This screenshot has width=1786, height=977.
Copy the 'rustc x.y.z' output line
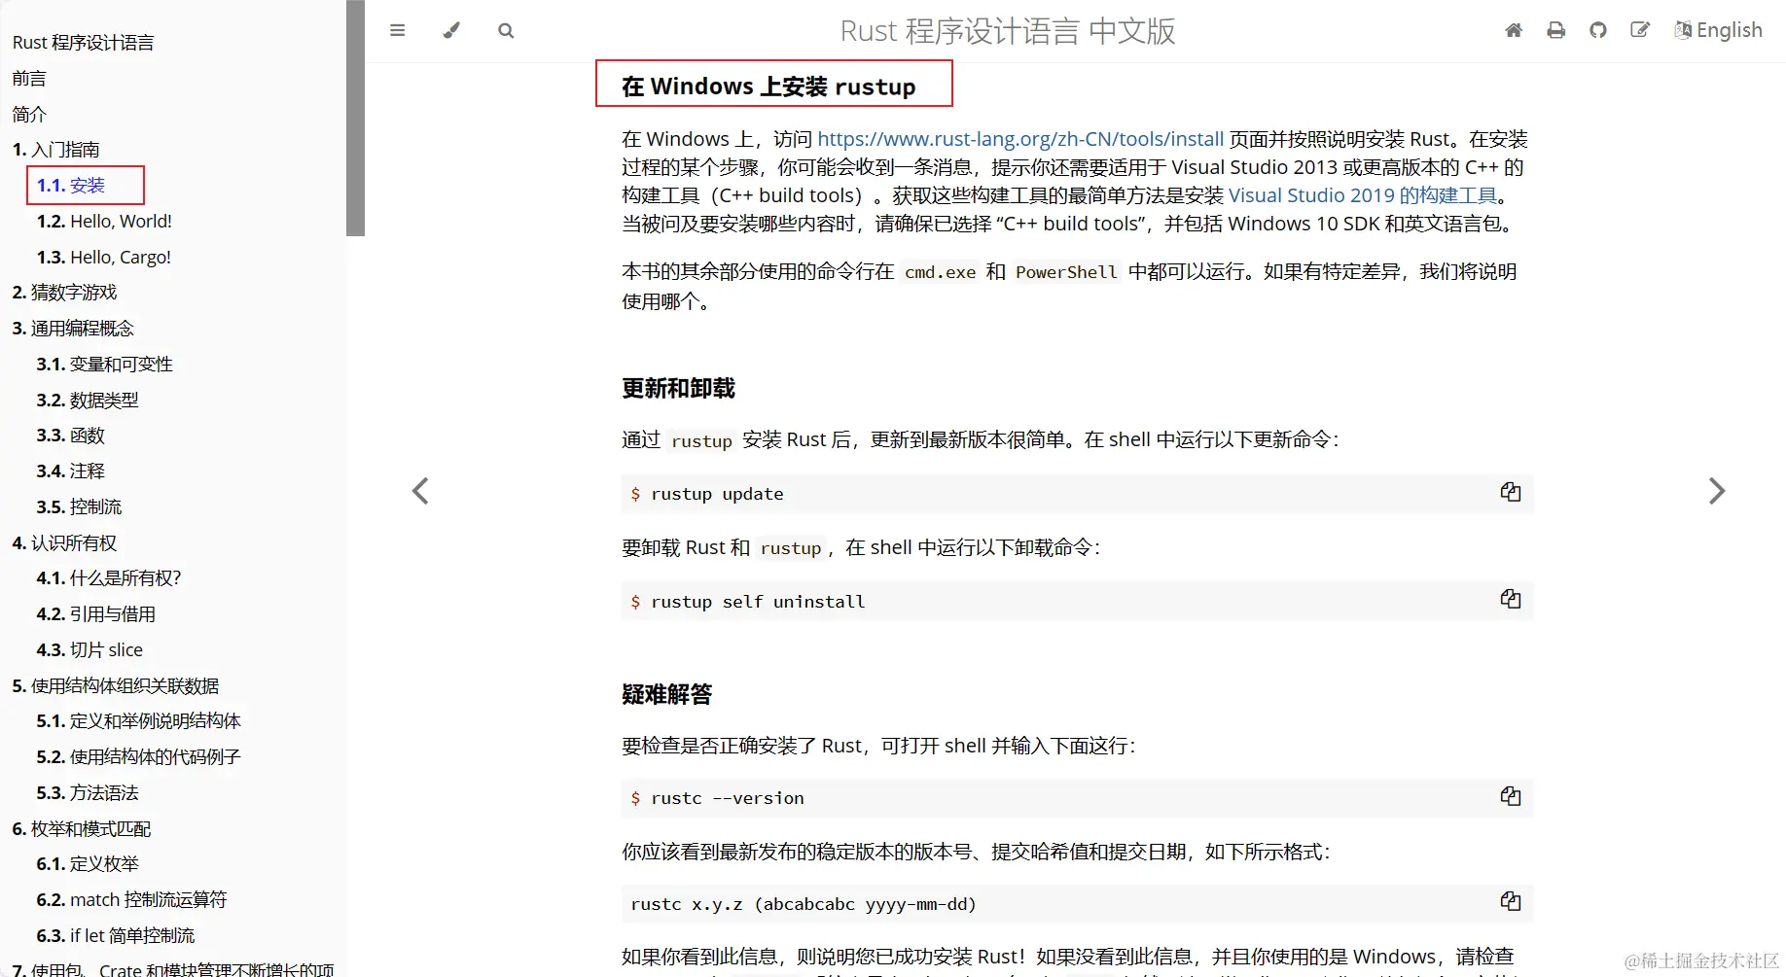pyautogui.click(x=1510, y=901)
